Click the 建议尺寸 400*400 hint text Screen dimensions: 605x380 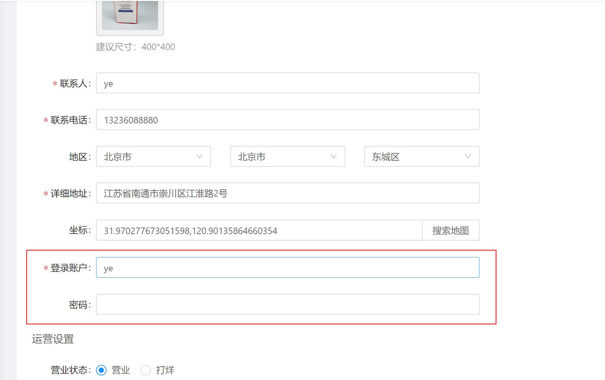pyautogui.click(x=136, y=47)
